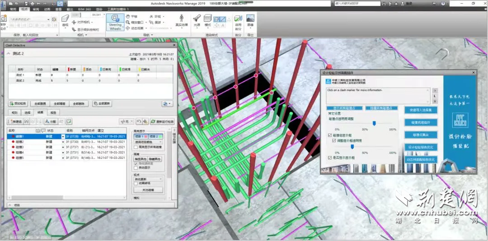Activate the Pan (平移) hand tool

(131, 17)
